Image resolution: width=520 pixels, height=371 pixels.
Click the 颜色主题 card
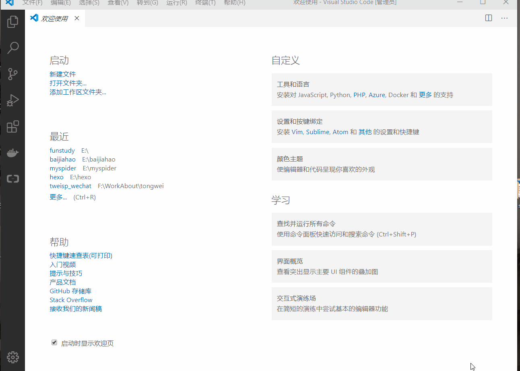click(382, 164)
